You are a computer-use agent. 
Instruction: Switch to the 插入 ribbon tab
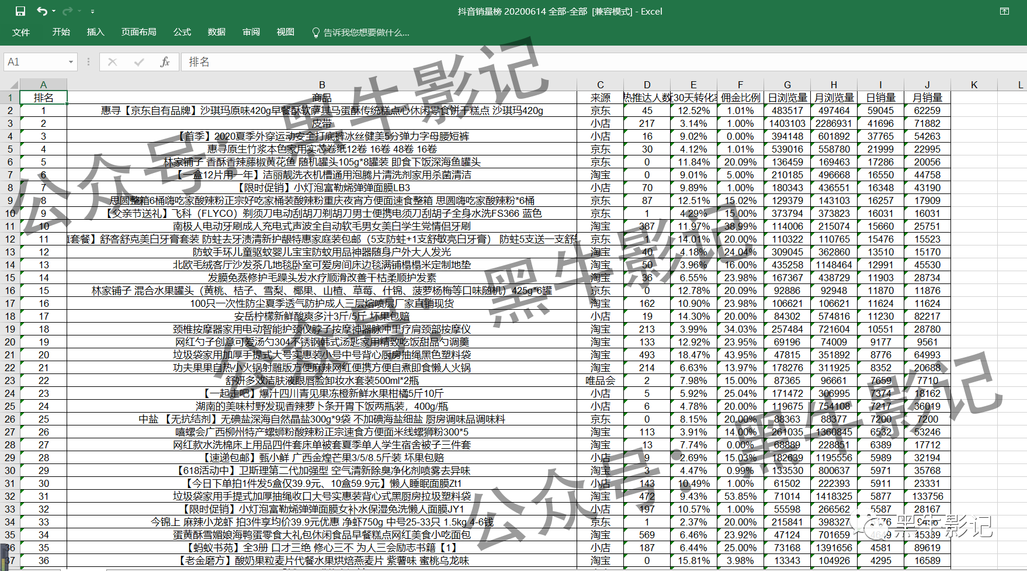pos(95,32)
